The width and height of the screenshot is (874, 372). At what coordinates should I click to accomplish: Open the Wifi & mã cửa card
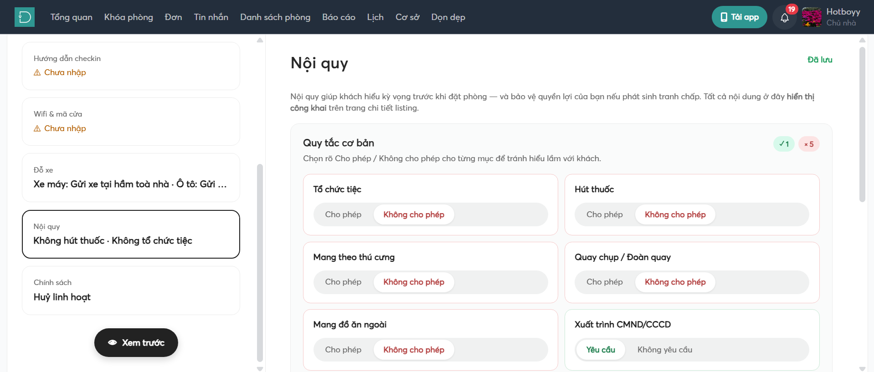pyautogui.click(x=131, y=122)
